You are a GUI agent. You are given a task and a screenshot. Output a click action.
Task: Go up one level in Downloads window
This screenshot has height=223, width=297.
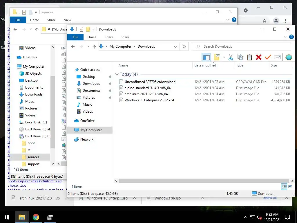click(x=94, y=47)
